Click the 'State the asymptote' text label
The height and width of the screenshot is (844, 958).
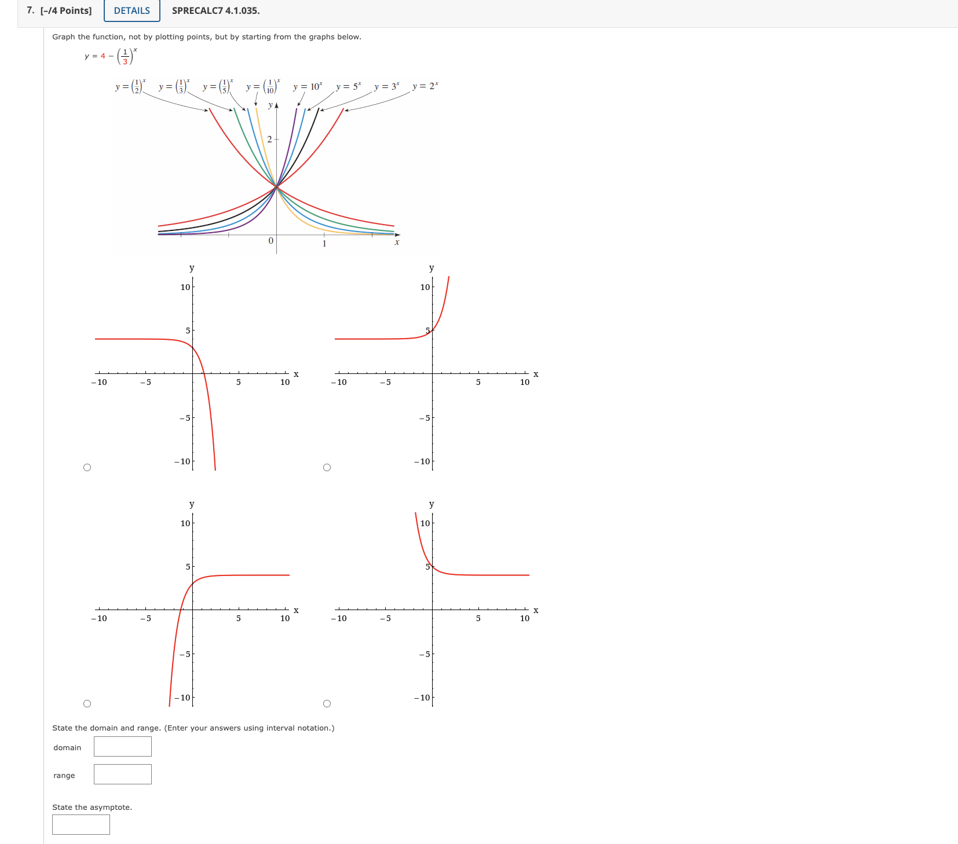tap(91, 806)
